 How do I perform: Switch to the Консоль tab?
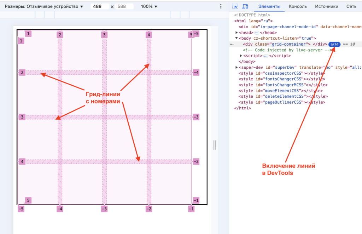298,6
